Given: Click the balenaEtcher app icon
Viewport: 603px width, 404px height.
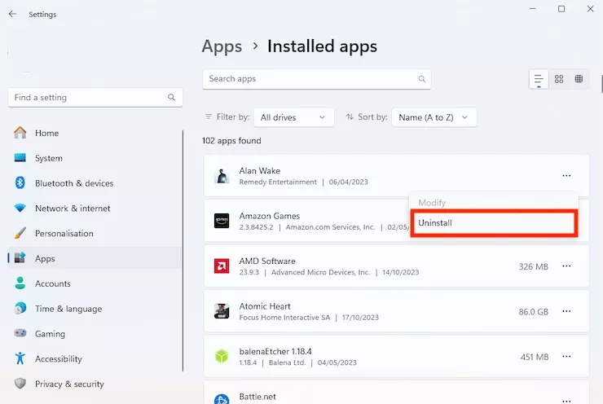Looking at the screenshot, I should [x=222, y=356].
